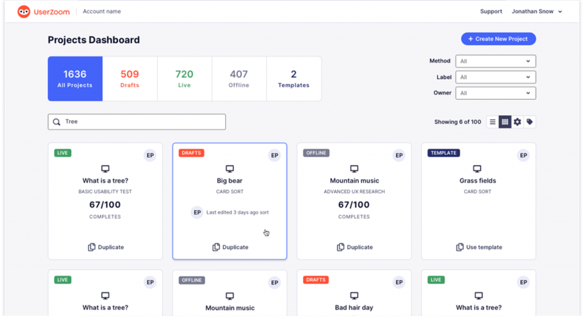
Task: Click ADVANCED UX RESEARCH label
Action: click(354, 192)
